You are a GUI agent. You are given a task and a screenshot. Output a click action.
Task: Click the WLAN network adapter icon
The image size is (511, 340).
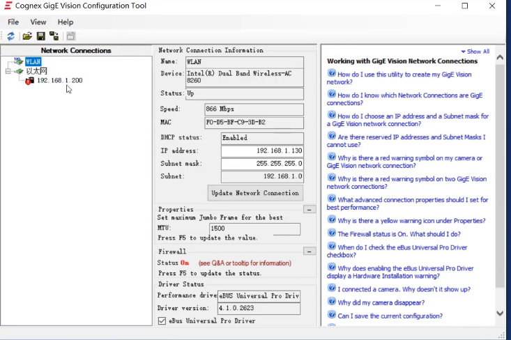pos(19,61)
